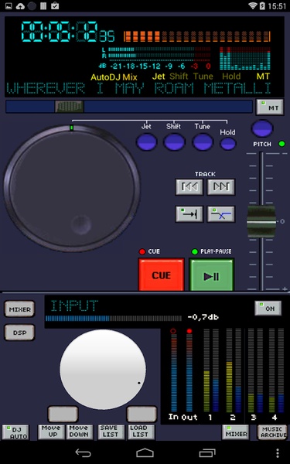Tap the image notification icon in status bar
Viewport: 290px width, 464px height.
click(9, 6)
